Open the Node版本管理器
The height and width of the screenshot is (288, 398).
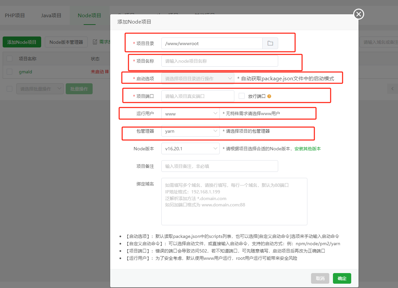click(x=66, y=42)
